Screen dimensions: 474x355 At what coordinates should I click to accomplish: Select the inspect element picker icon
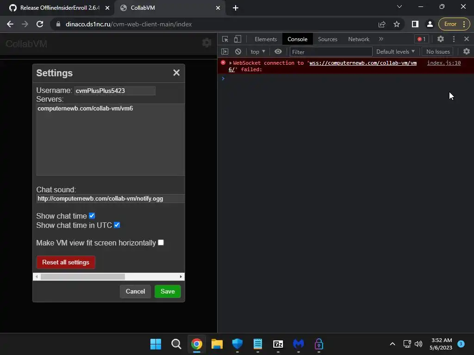[225, 39]
